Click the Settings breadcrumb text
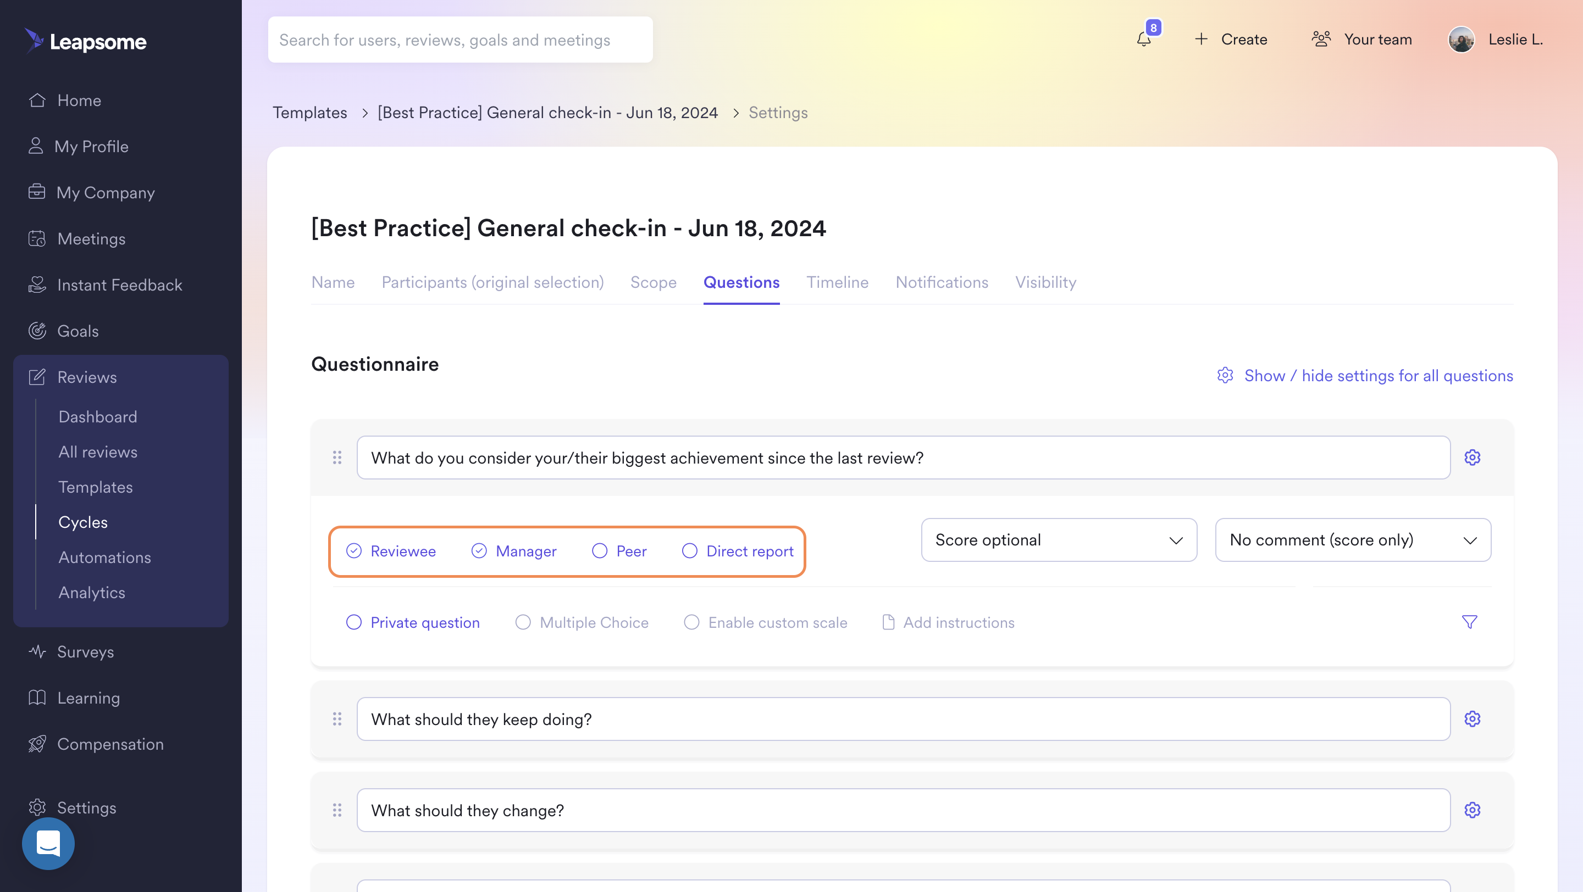The image size is (1583, 892). point(778,113)
